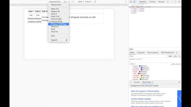Open the DOM Breakpoints tab
The width and height of the screenshot is (191, 107).
pos(167,53)
